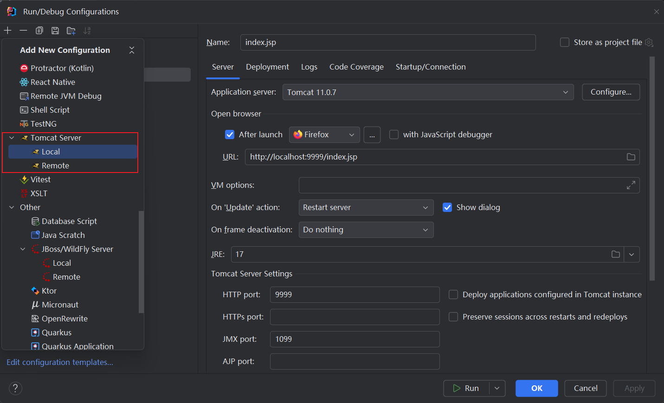
Task: Click the Remove Configuration minus icon
Action: (x=23, y=31)
